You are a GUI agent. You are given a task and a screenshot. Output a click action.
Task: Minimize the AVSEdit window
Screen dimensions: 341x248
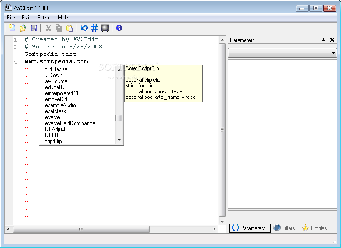302,8
